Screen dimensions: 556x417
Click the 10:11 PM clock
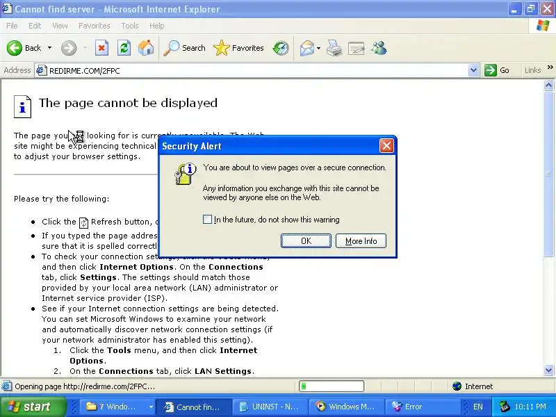point(530,407)
